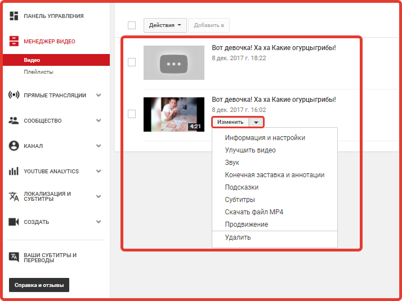The image size is (402, 301).
Task: Click the YouTube Analytics bar chart icon
Action: pyautogui.click(x=14, y=171)
